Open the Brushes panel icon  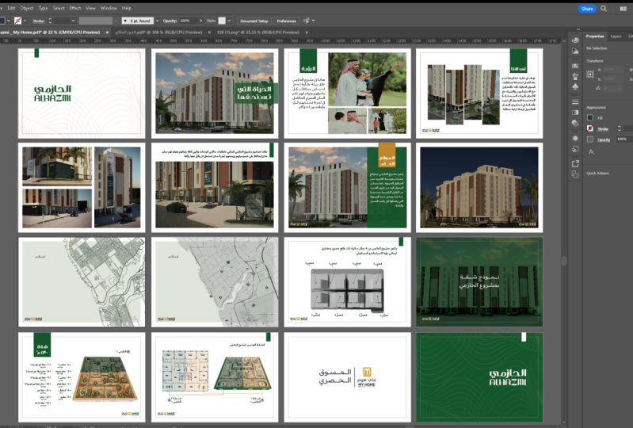[x=575, y=76]
